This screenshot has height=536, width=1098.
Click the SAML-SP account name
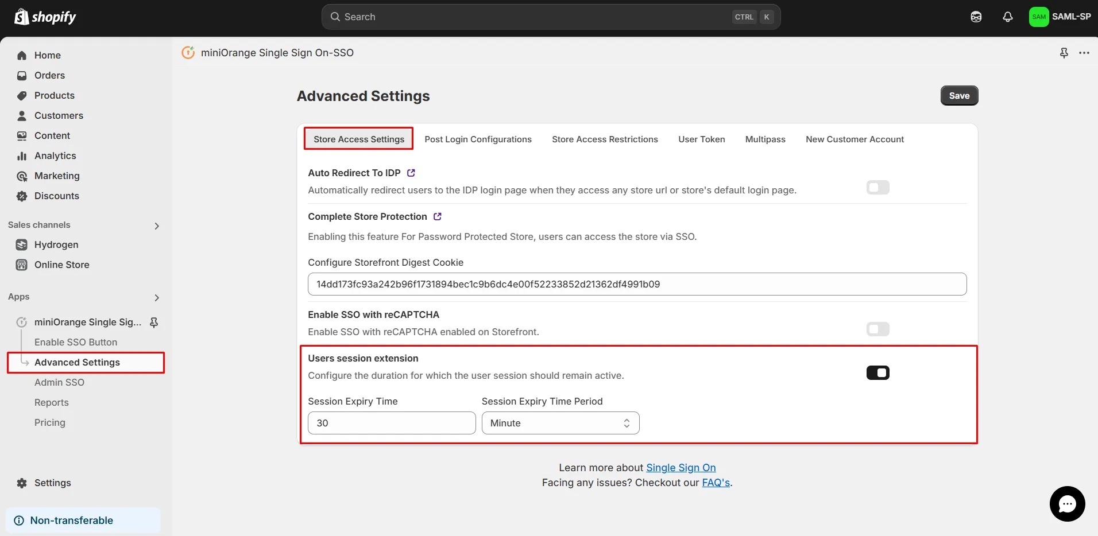pos(1072,17)
